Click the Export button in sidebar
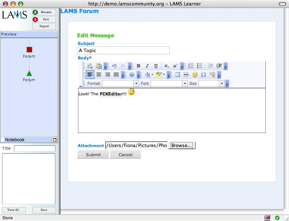Image resolution: width=289 pixels, height=221 pixels. click(x=44, y=26)
